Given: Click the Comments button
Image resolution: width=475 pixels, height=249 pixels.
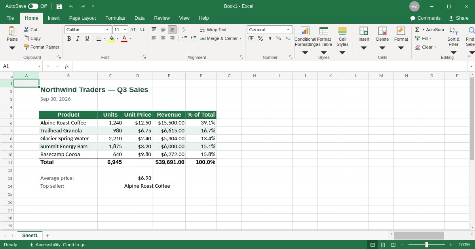Looking at the screenshot, I should 426,18.
